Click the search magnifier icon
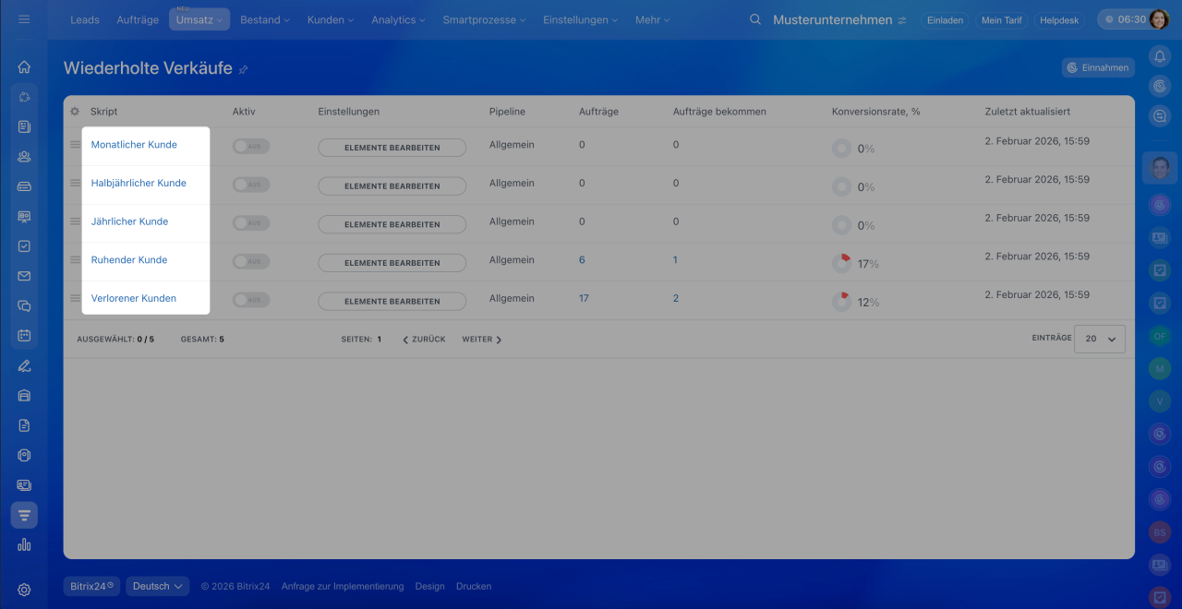Screen dimensions: 1182x609 point(755,19)
